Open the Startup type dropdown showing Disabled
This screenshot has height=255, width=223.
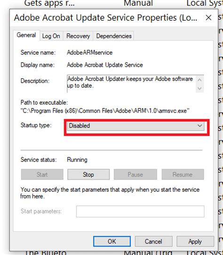pos(135,126)
